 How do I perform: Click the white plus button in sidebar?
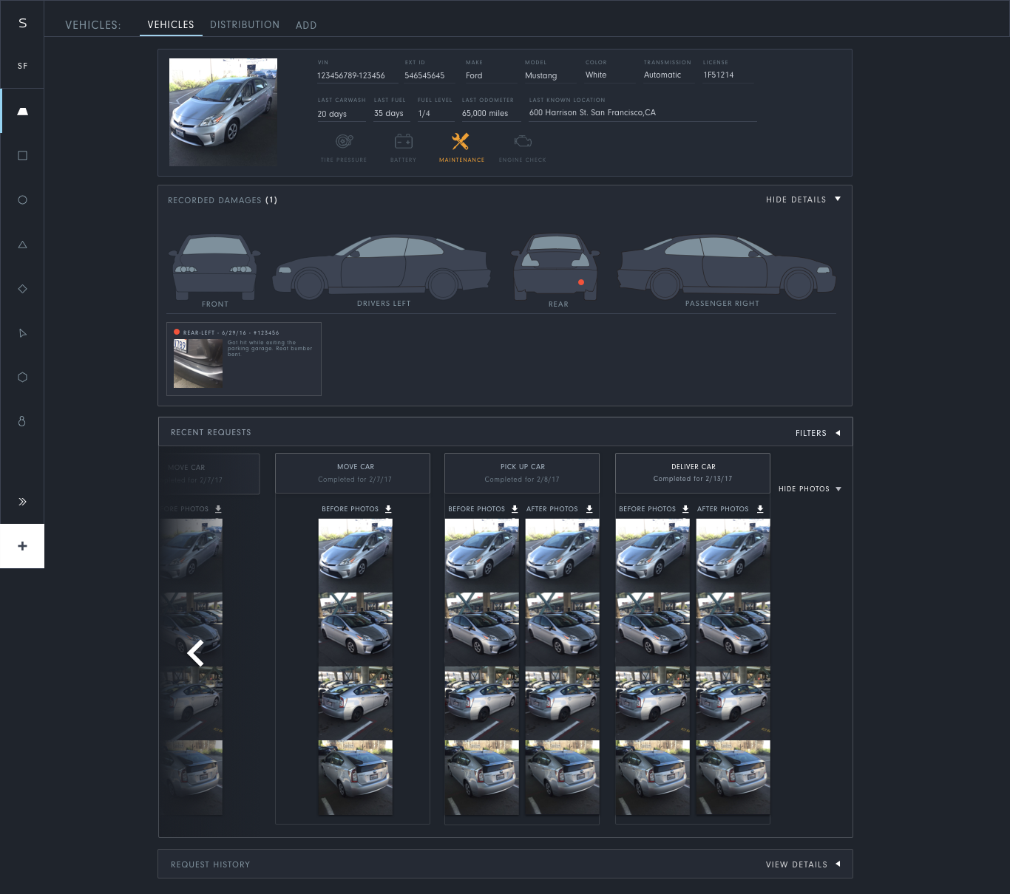pos(22,546)
